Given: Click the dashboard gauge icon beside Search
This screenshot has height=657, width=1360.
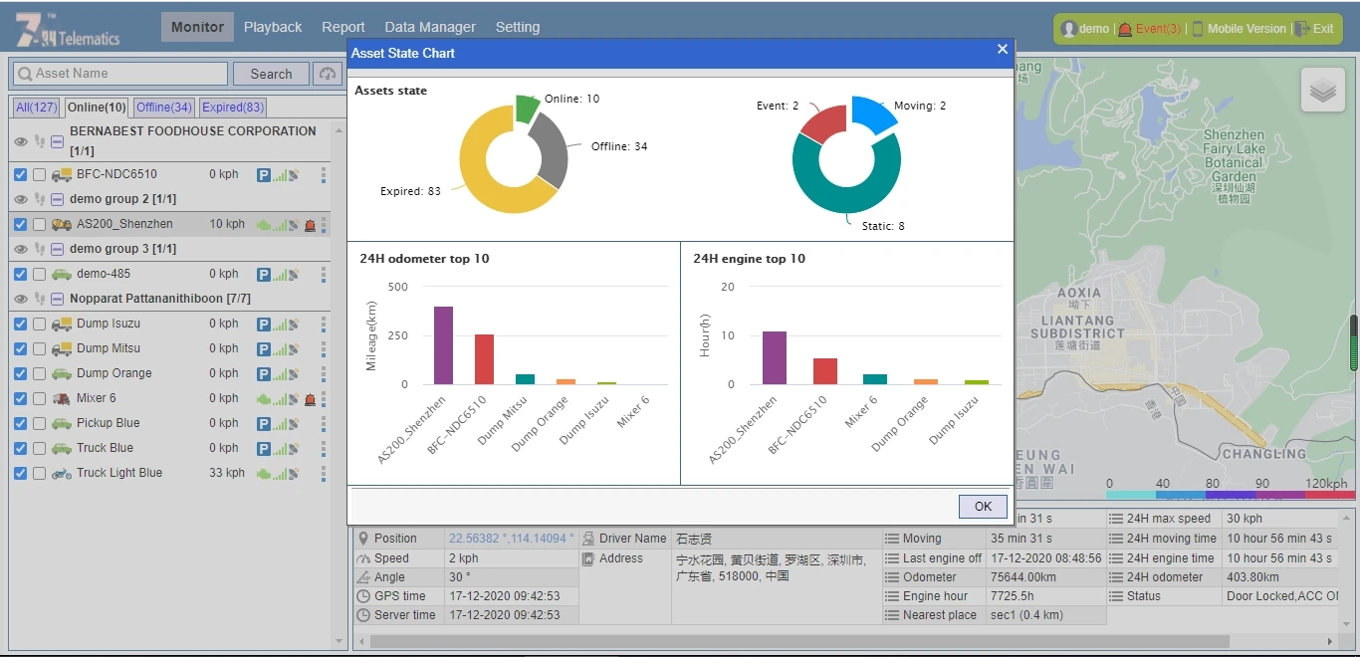Looking at the screenshot, I should click(327, 74).
